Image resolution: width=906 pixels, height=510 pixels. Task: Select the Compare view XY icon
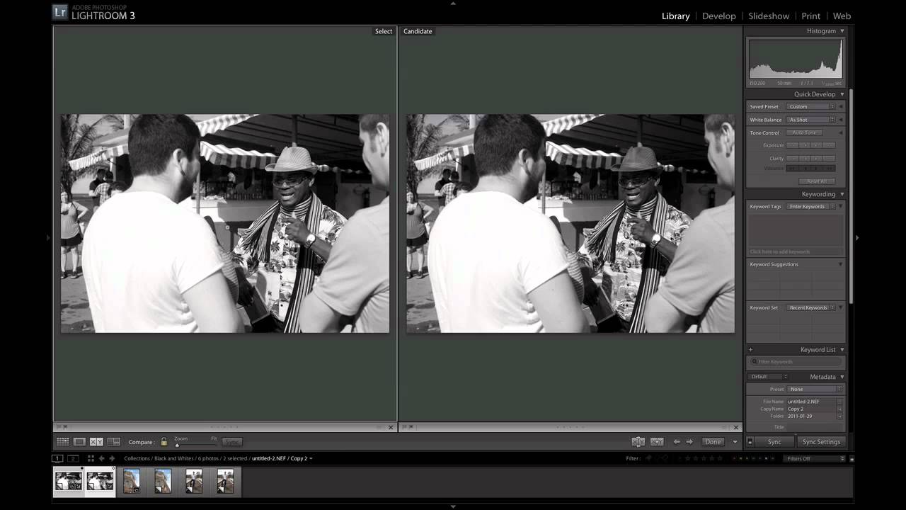[x=96, y=442]
